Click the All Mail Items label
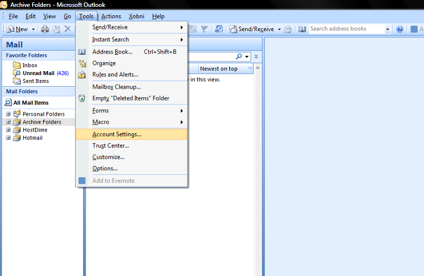The width and height of the screenshot is (424, 276). tap(31, 103)
